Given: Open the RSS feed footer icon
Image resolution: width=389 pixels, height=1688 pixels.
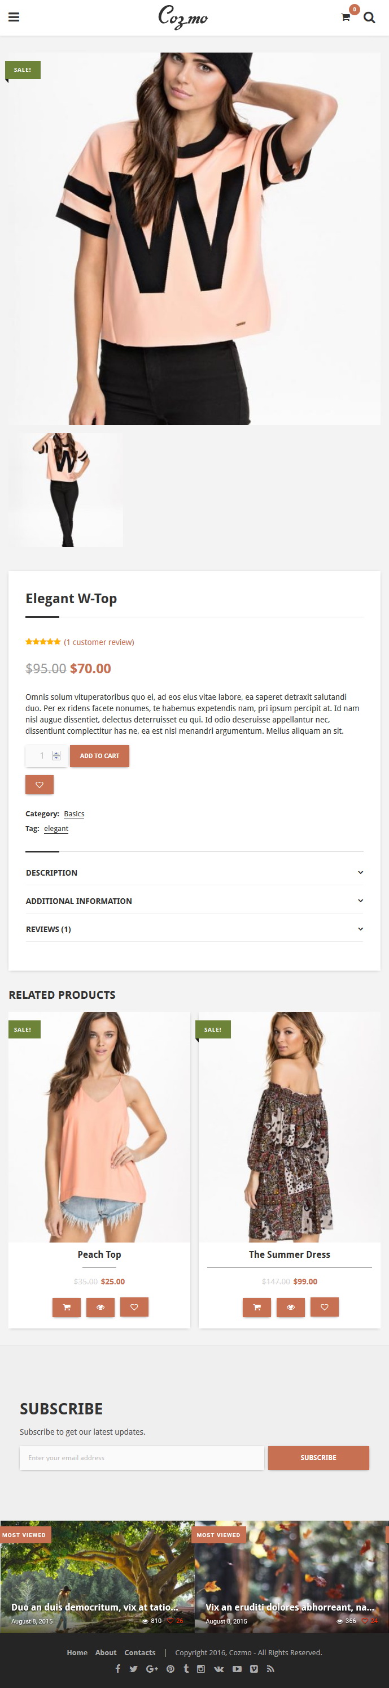Looking at the screenshot, I should 270,1668.
